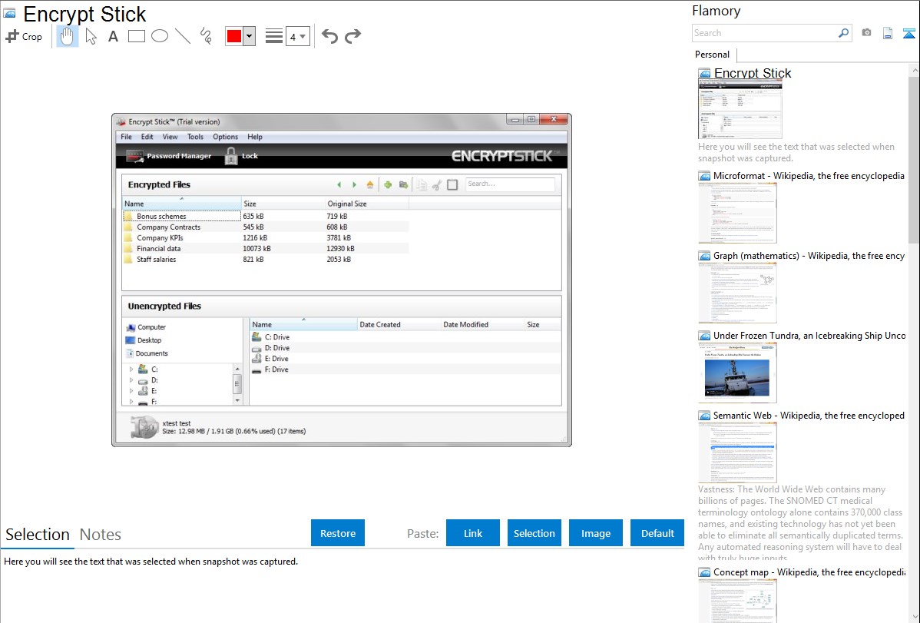Choose the ellipse shape tool
Image resolution: width=920 pixels, height=623 pixels.
pyautogui.click(x=160, y=36)
